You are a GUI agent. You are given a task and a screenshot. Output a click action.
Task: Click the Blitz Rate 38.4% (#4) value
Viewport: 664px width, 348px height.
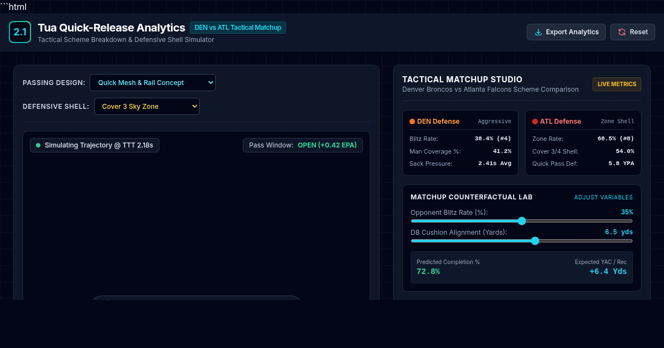[x=493, y=139]
